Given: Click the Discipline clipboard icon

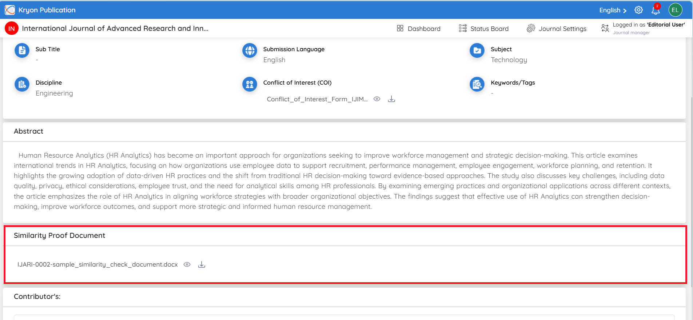Looking at the screenshot, I should 22,84.
